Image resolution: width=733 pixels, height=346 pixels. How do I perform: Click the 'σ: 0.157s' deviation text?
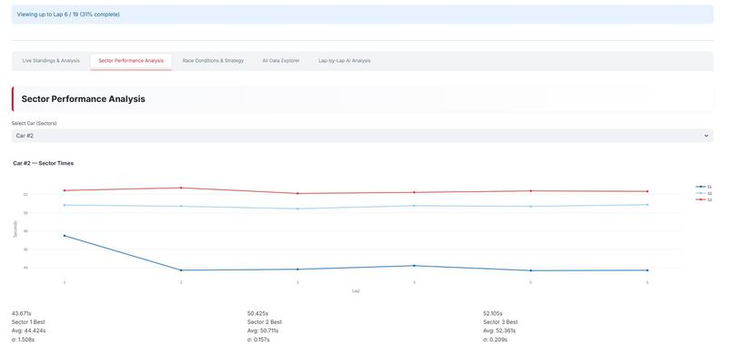[258, 340]
